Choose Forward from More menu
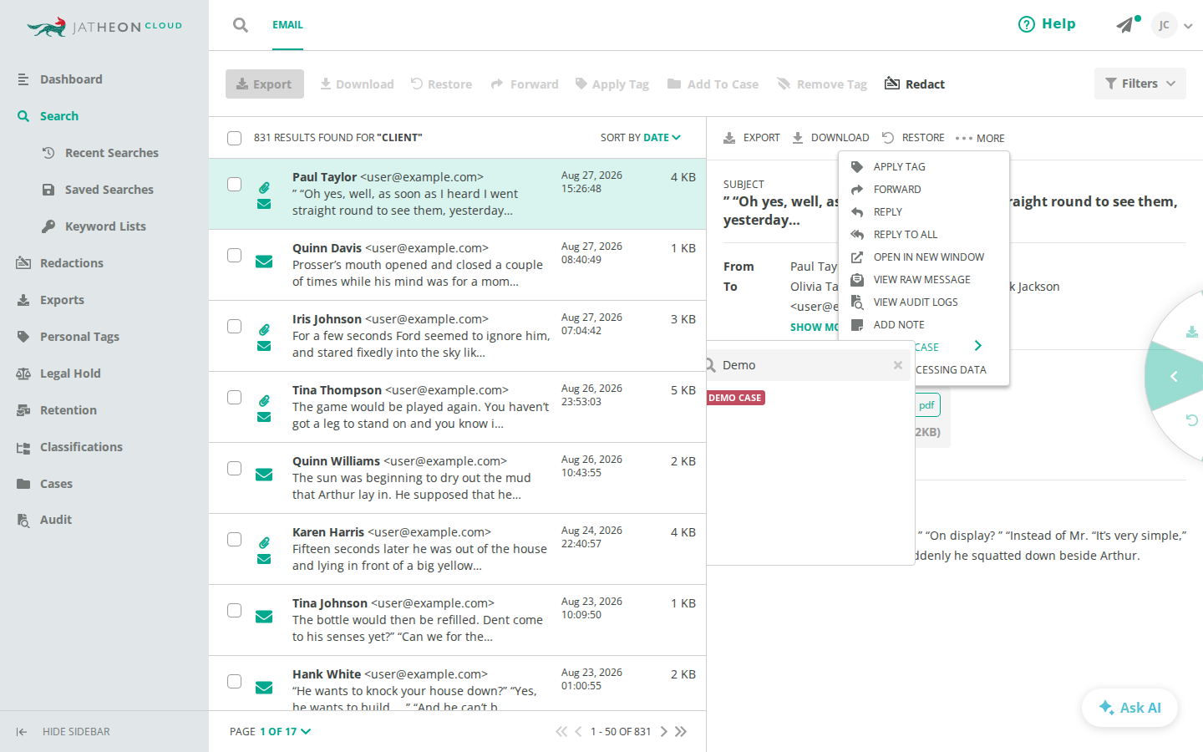 coord(897,190)
